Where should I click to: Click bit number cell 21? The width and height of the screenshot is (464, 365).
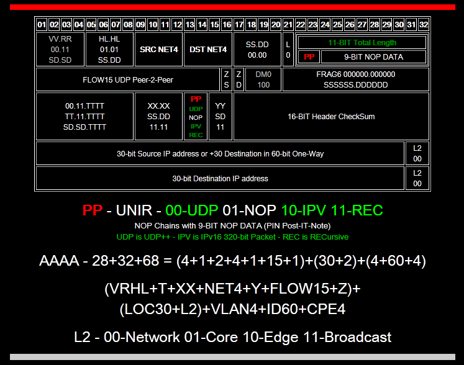[288, 24]
